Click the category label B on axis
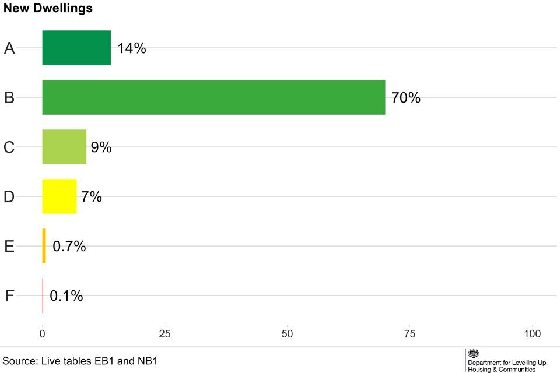The height and width of the screenshot is (373, 560). (9, 98)
